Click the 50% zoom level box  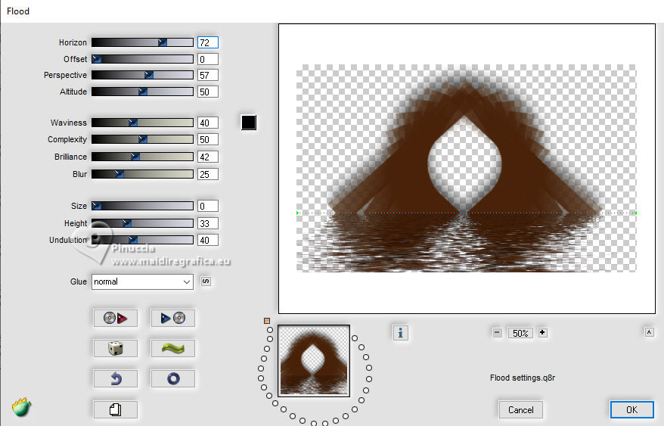pos(520,333)
